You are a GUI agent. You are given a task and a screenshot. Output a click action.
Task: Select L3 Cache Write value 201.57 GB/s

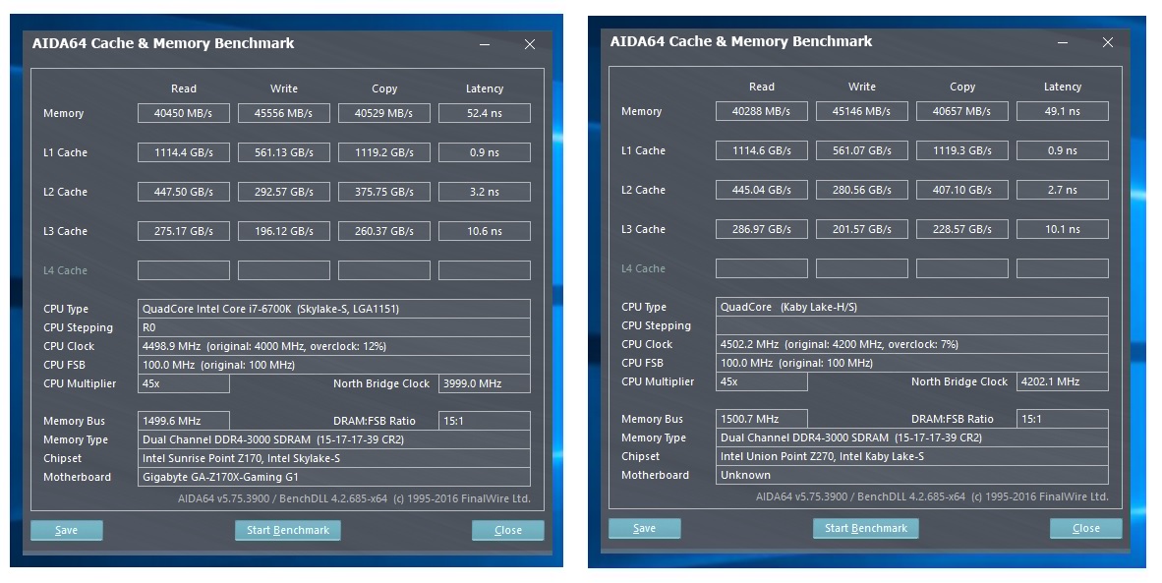[862, 229]
